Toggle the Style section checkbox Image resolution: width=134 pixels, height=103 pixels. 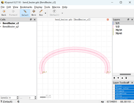114,96
